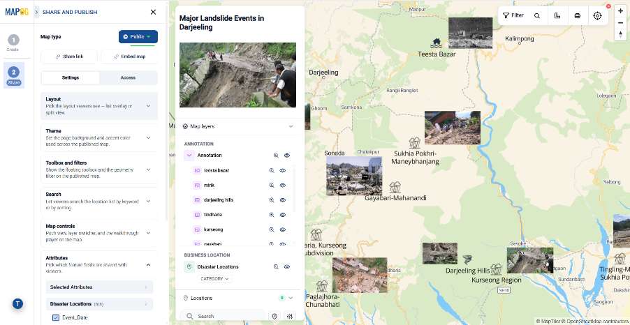
Task: Open the measure tool icon in toolbar
Action: 557,15
